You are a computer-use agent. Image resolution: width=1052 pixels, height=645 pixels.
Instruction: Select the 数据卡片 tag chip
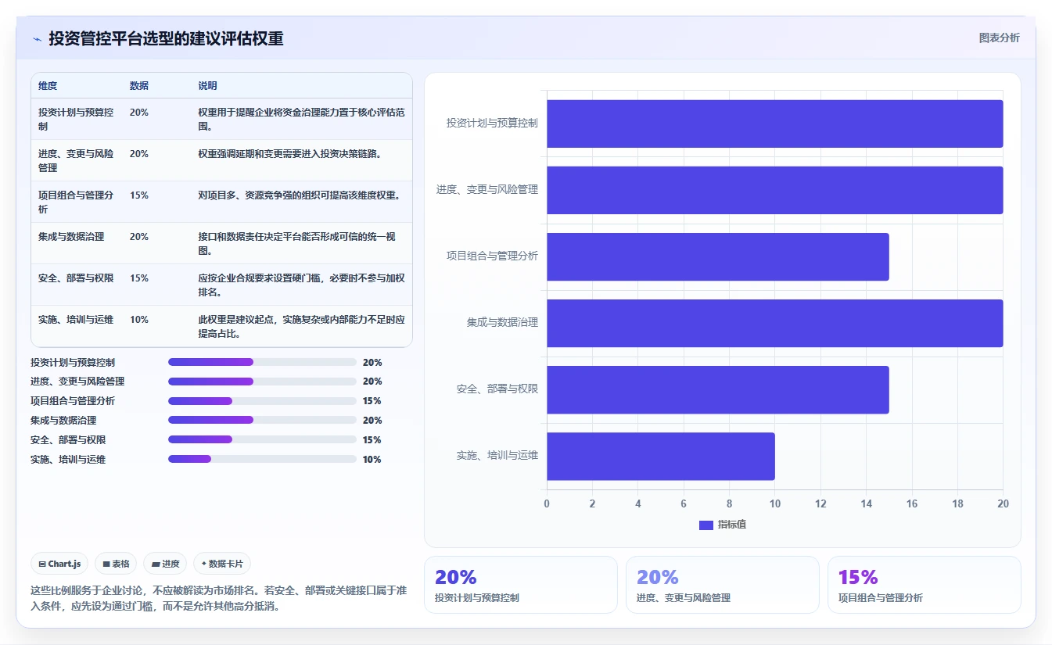(222, 564)
